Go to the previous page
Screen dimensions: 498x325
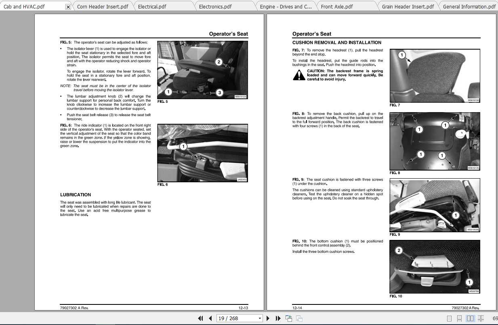210,319
